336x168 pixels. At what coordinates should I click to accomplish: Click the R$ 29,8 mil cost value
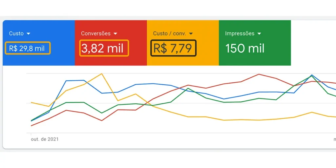(28, 48)
